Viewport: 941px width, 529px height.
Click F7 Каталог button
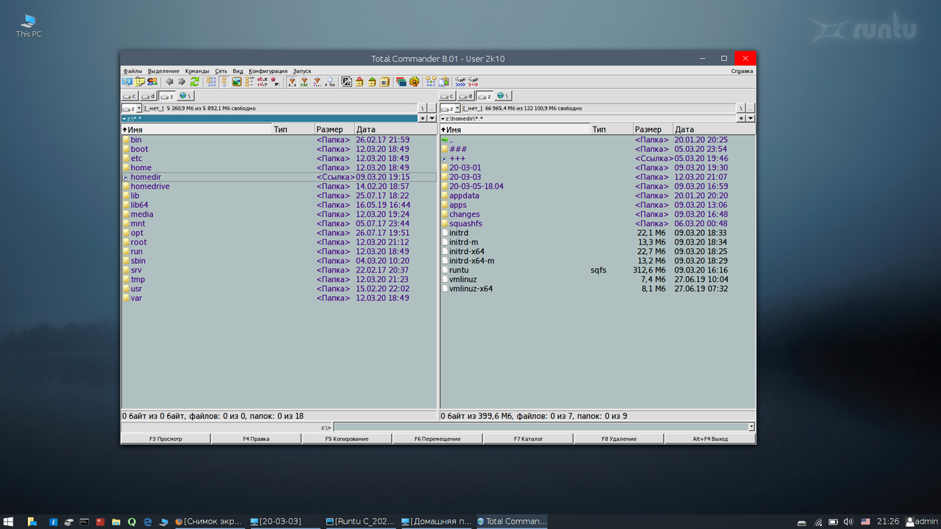(x=528, y=439)
